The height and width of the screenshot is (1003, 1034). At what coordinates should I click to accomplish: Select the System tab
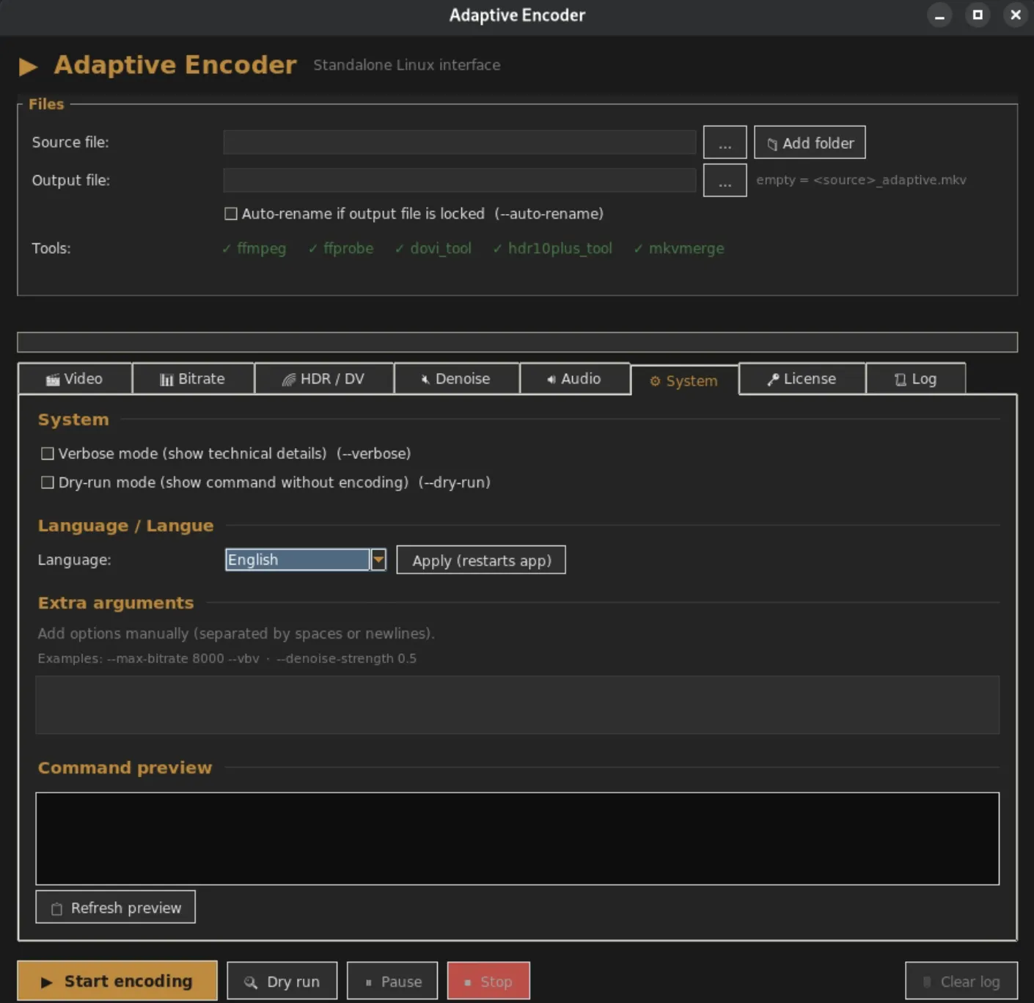pyautogui.click(x=684, y=381)
